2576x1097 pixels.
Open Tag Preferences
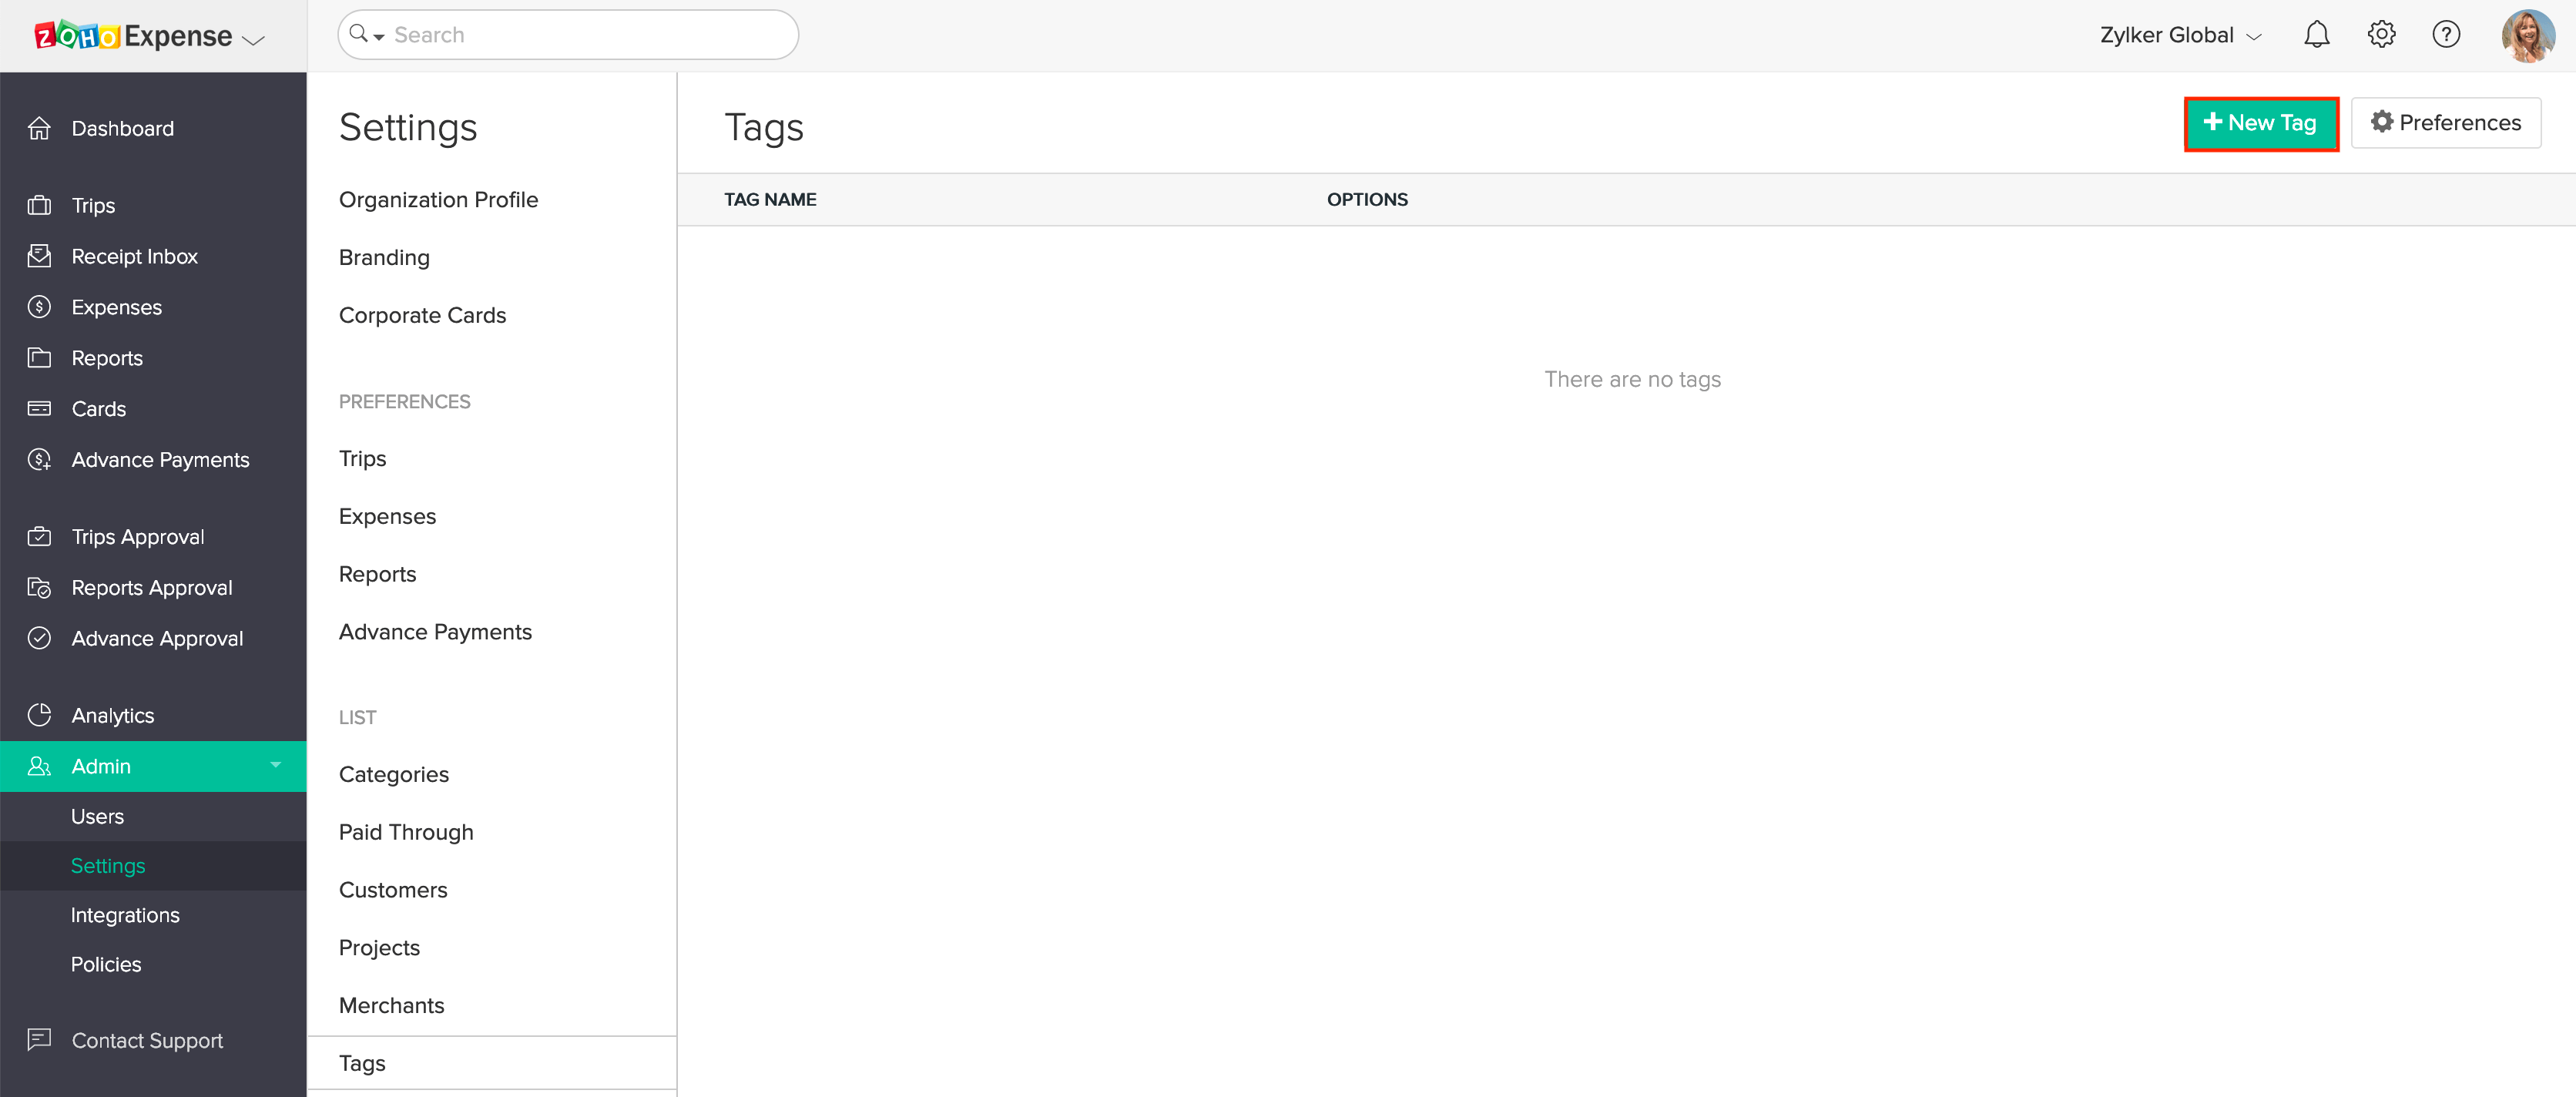[x=2446, y=122]
